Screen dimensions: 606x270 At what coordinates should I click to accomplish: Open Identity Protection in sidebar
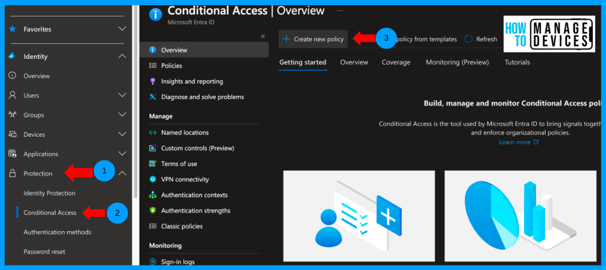(x=50, y=193)
